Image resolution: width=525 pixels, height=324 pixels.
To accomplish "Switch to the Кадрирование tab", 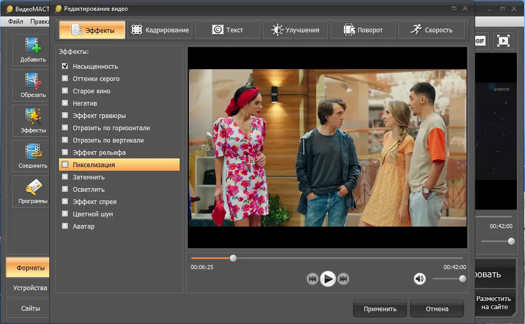I will point(160,30).
